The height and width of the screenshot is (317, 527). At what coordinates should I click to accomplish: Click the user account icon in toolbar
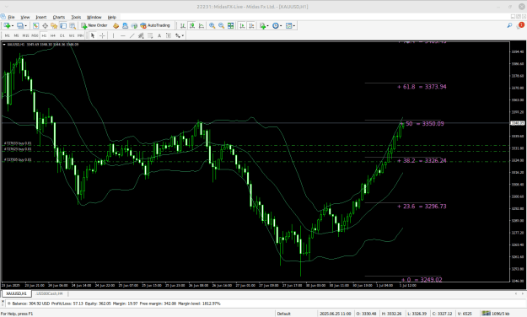coord(125,25)
